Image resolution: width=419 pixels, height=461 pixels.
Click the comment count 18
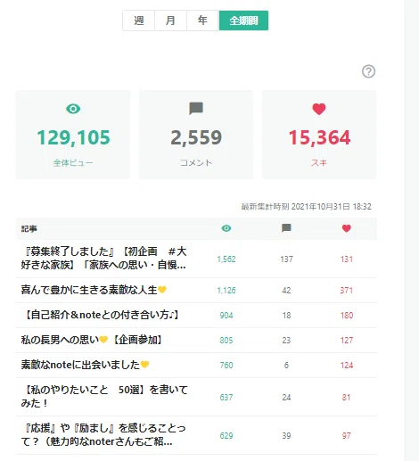pos(286,316)
